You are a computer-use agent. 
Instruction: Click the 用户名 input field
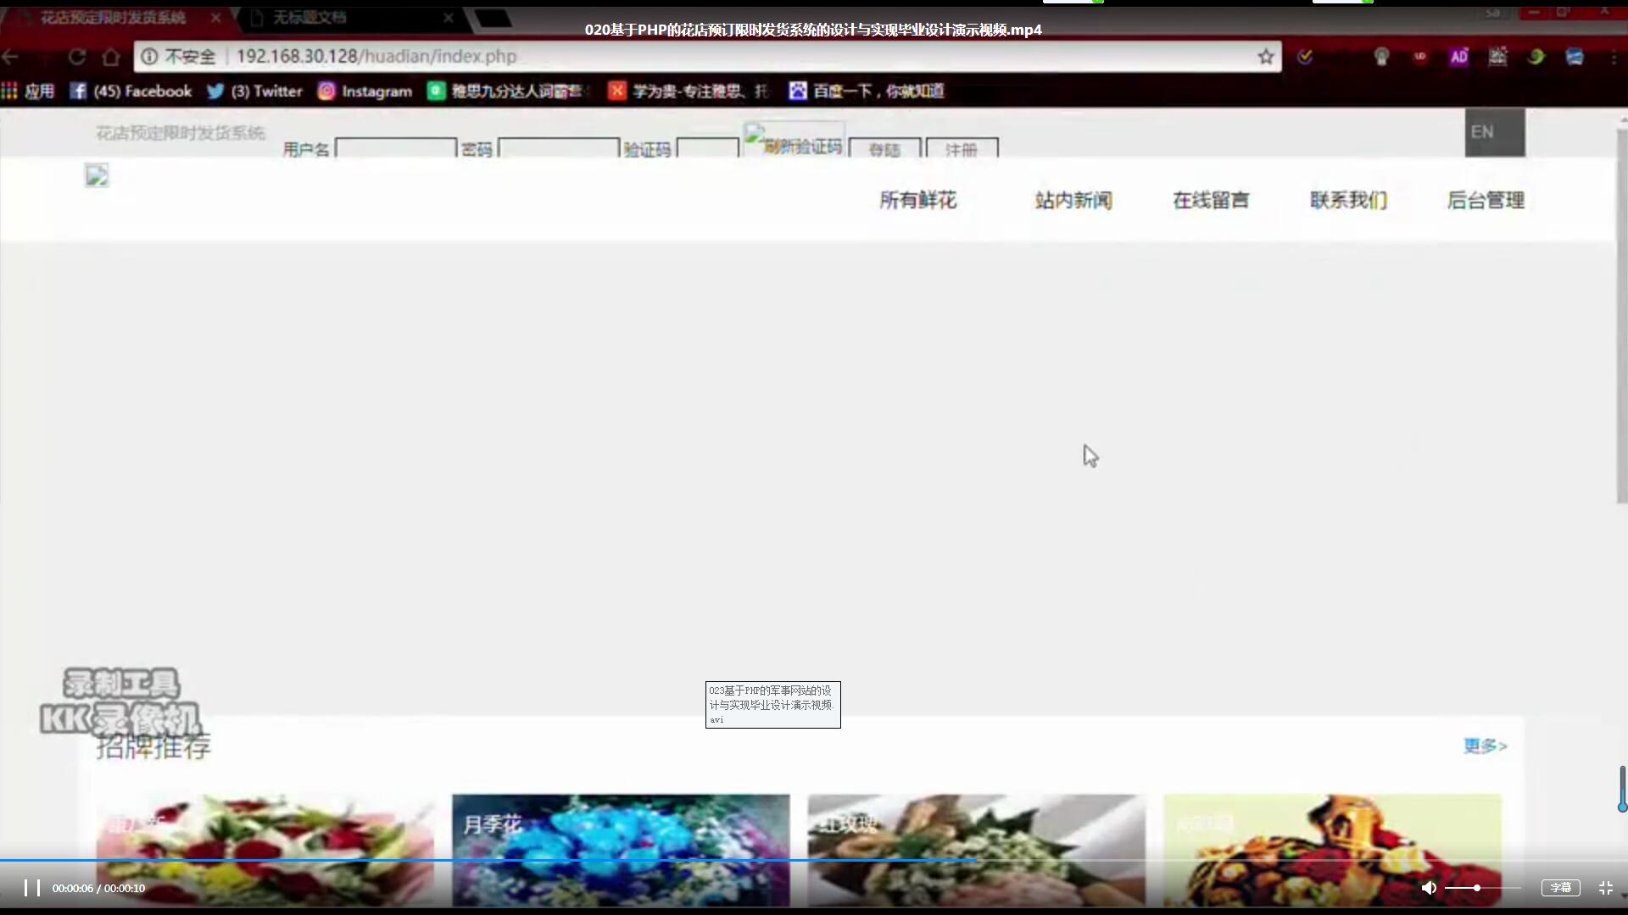coord(396,148)
